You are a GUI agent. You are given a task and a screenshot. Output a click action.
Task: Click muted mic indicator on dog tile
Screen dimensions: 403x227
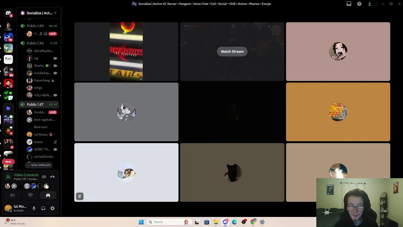coord(80,196)
